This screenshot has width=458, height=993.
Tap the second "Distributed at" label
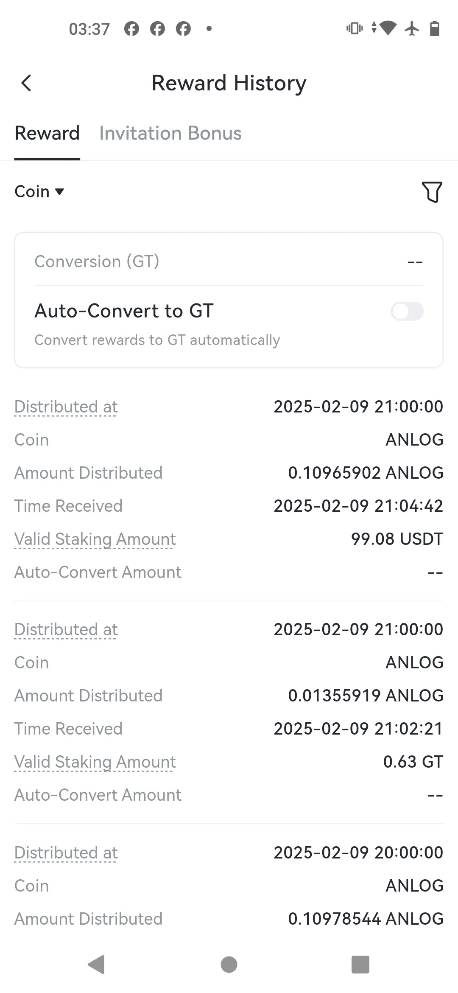[x=66, y=629]
